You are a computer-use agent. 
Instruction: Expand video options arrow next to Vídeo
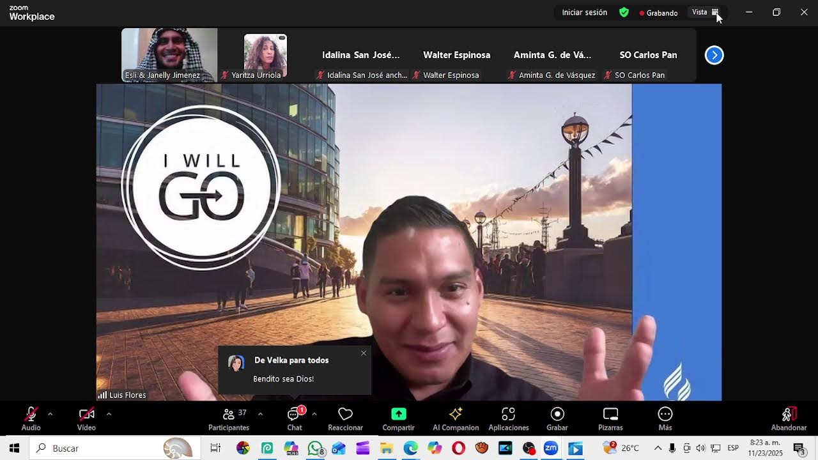coord(109,414)
